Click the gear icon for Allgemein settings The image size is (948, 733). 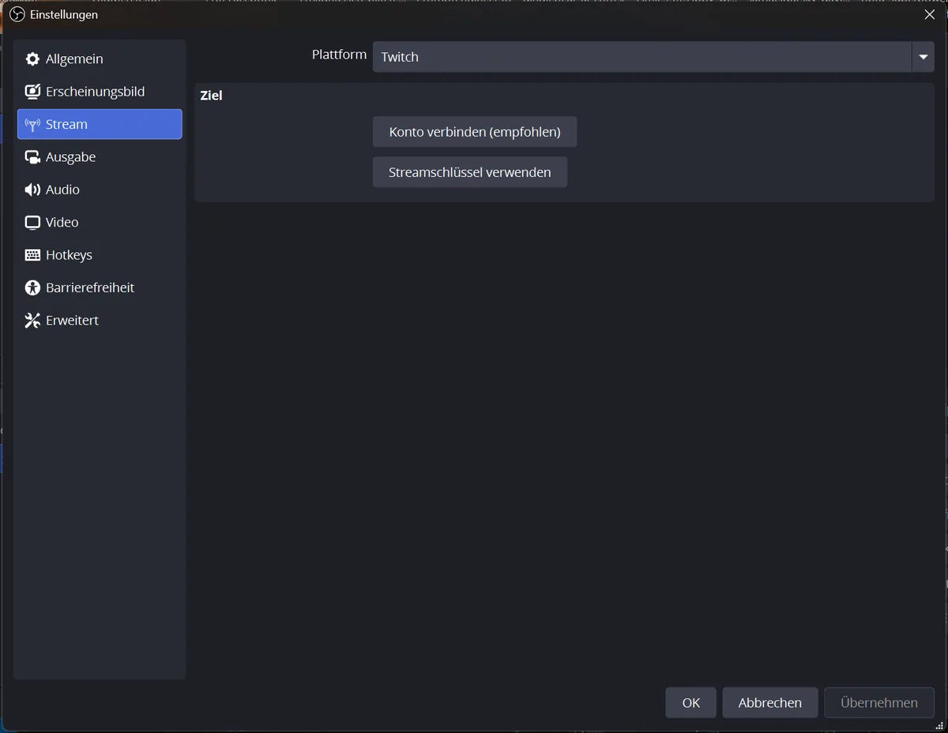32,59
